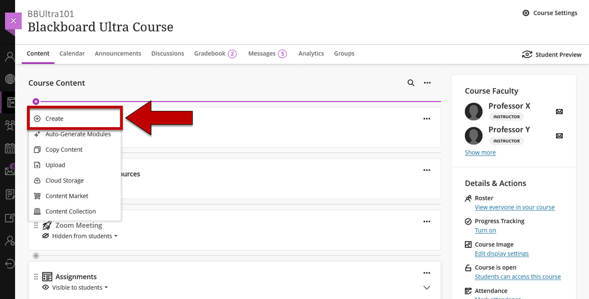Image resolution: width=589 pixels, height=299 pixels.
Task: Click the Sign Out icon in left sidebar
Action: [x=10, y=264]
